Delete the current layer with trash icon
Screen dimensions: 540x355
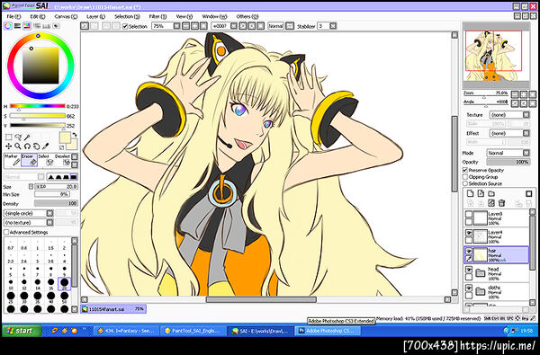[502, 203]
